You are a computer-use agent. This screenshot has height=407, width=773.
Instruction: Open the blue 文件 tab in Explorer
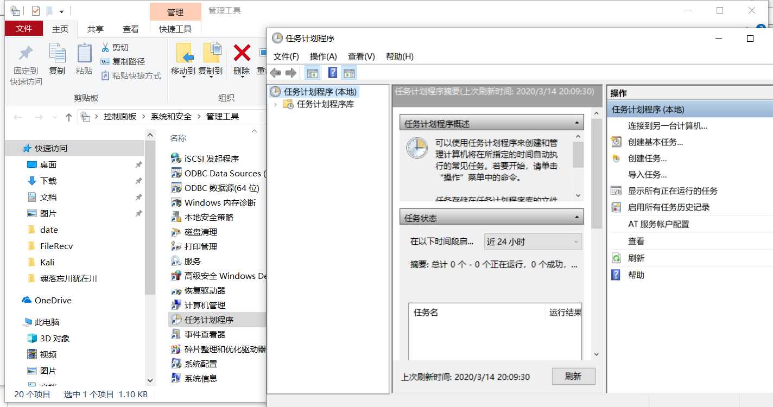click(x=24, y=29)
